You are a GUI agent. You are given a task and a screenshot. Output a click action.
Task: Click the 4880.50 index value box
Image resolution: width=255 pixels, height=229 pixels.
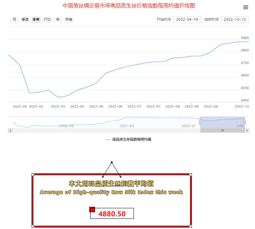(112, 214)
